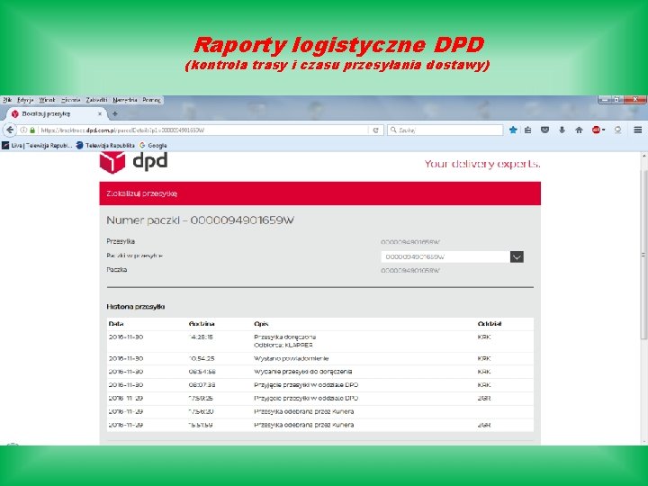This screenshot has height=486, width=648.
Task: Open the Live Telewizja Republika bookmark
Action: point(37,146)
